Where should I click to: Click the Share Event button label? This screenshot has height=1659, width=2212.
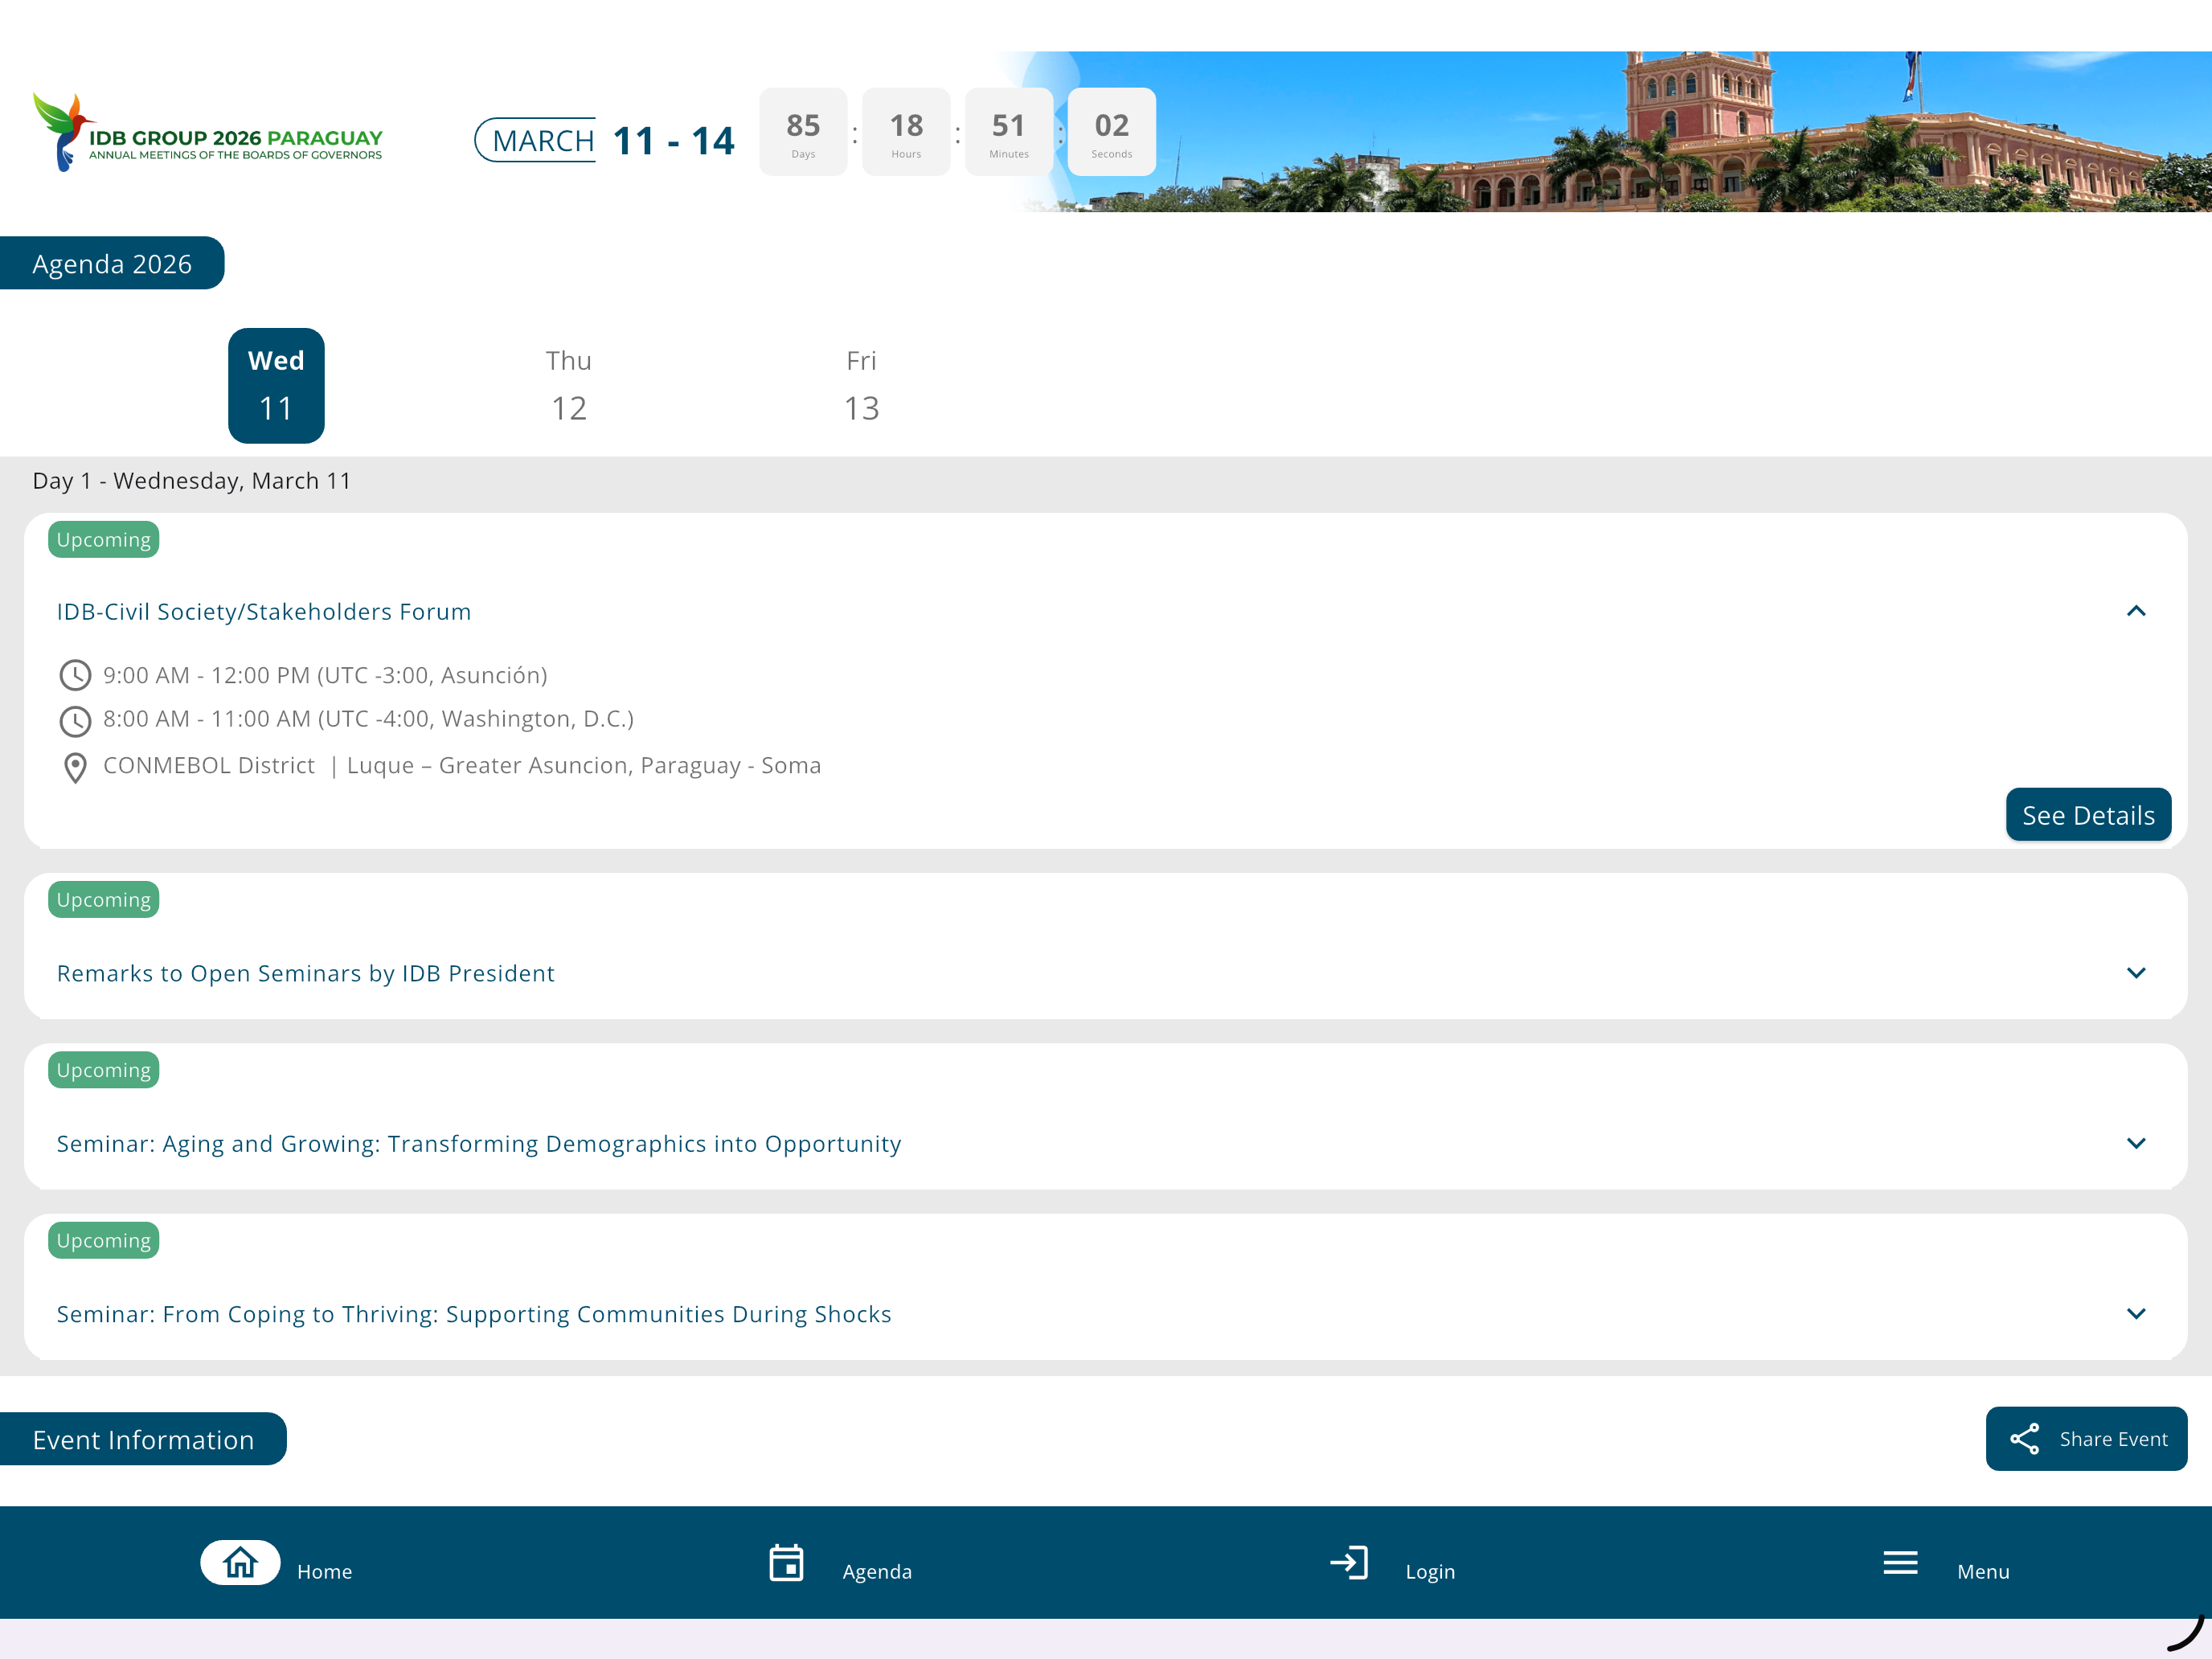2113,1439
